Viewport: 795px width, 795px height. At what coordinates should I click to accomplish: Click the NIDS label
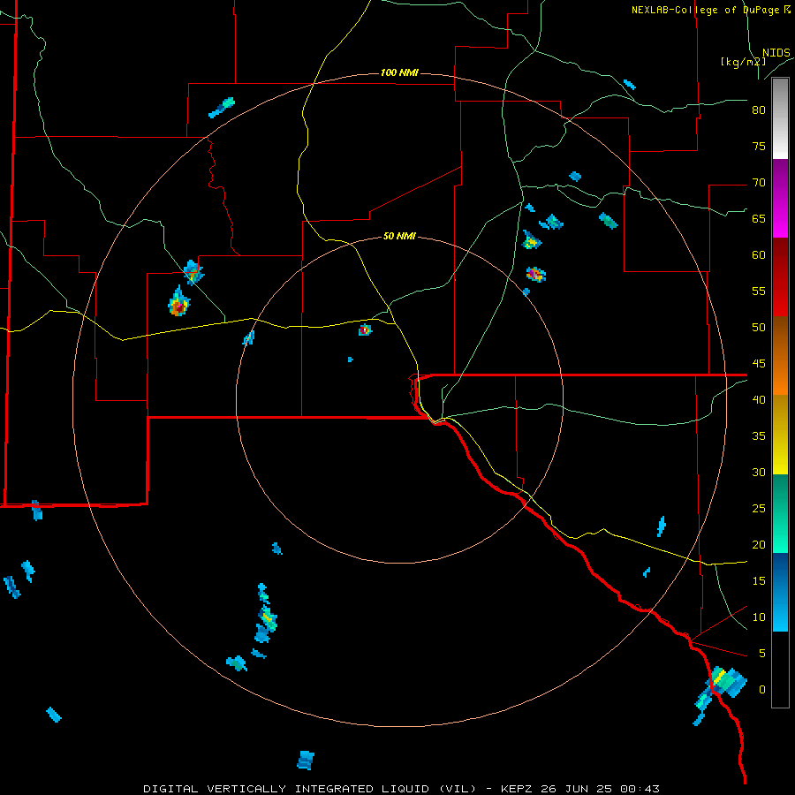pyautogui.click(x=776, y=53)
